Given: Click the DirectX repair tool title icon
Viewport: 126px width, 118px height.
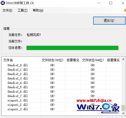Looking at the screenshot, I should (3, 3).
